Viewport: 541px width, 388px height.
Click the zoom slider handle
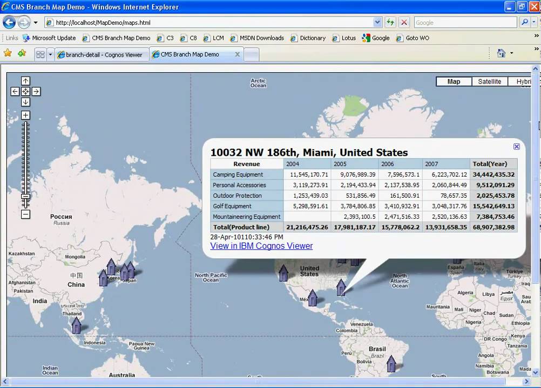point(25,197)
